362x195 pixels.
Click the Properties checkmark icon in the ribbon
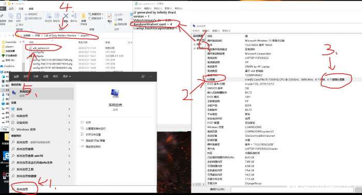[110, 15]
